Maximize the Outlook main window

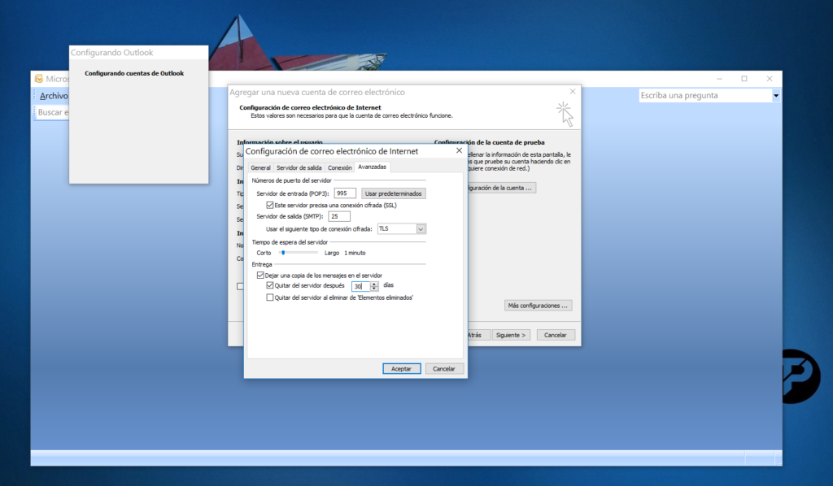pos(744,79)
